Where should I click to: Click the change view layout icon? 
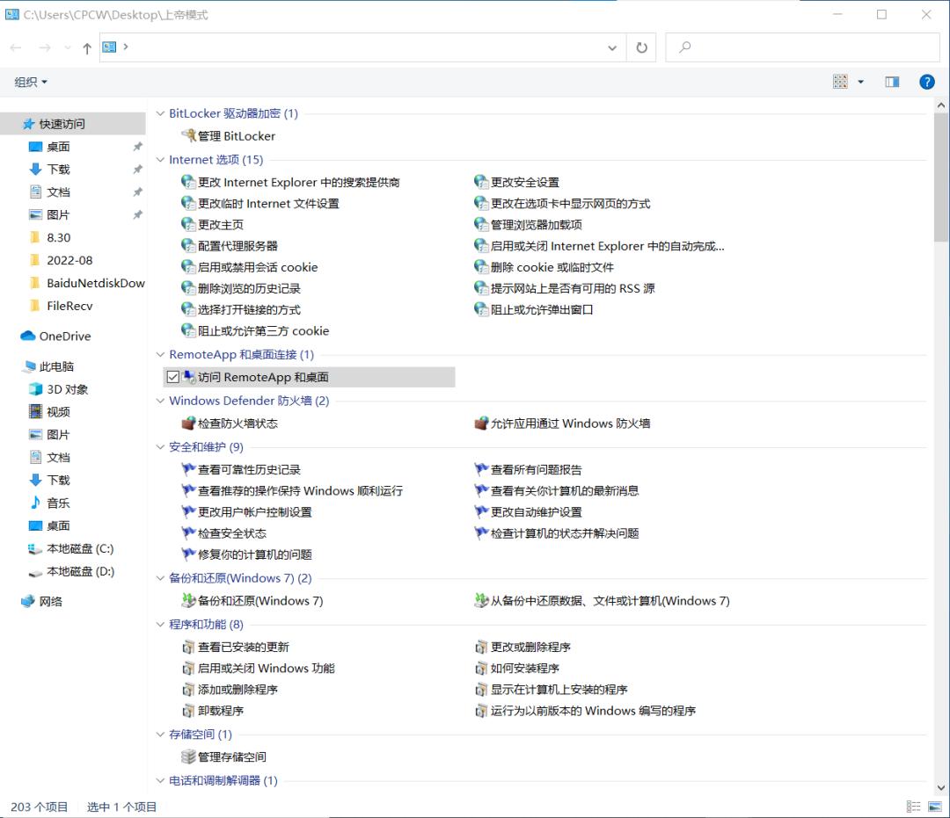[840, 82]
